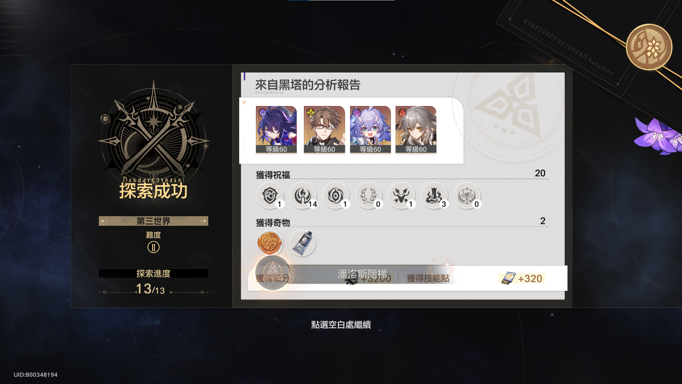Select the Elation blessing wreath icon showing 0
The height and width of the screenshot is (384, 682).
point(369,196)
